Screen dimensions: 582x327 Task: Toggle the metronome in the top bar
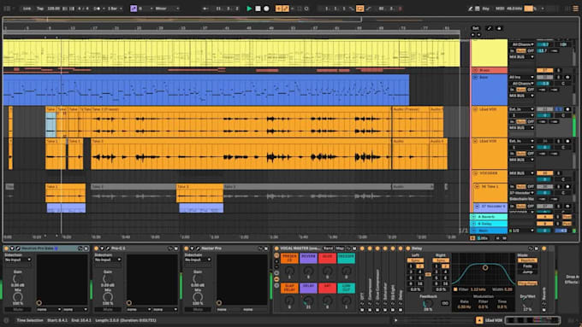[98, 9]
